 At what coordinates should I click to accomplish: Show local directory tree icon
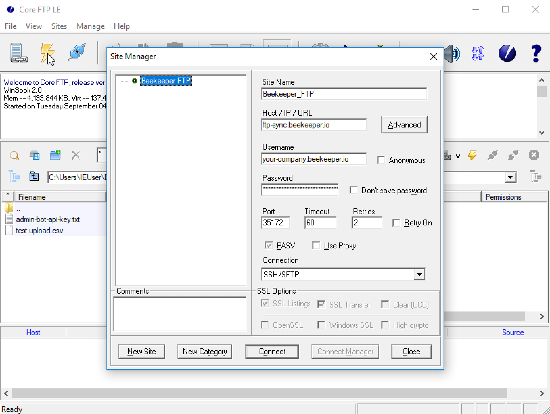click(14, 176)
